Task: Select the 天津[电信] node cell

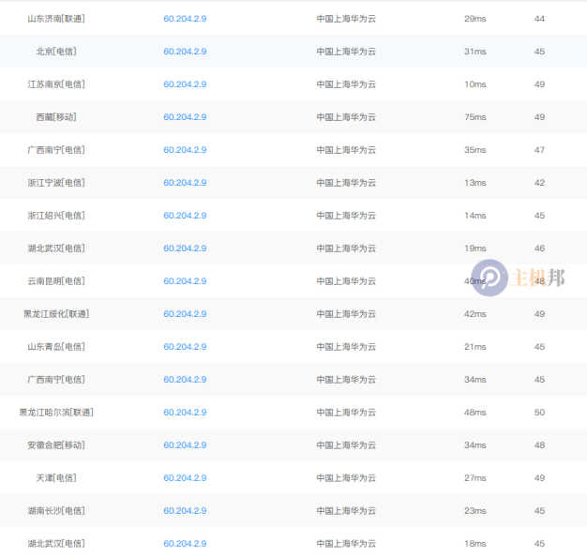Action: click(56, 478)
